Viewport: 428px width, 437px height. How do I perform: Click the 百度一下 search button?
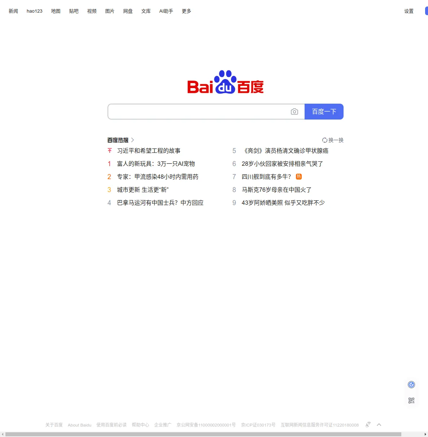[x=324, y=112]
